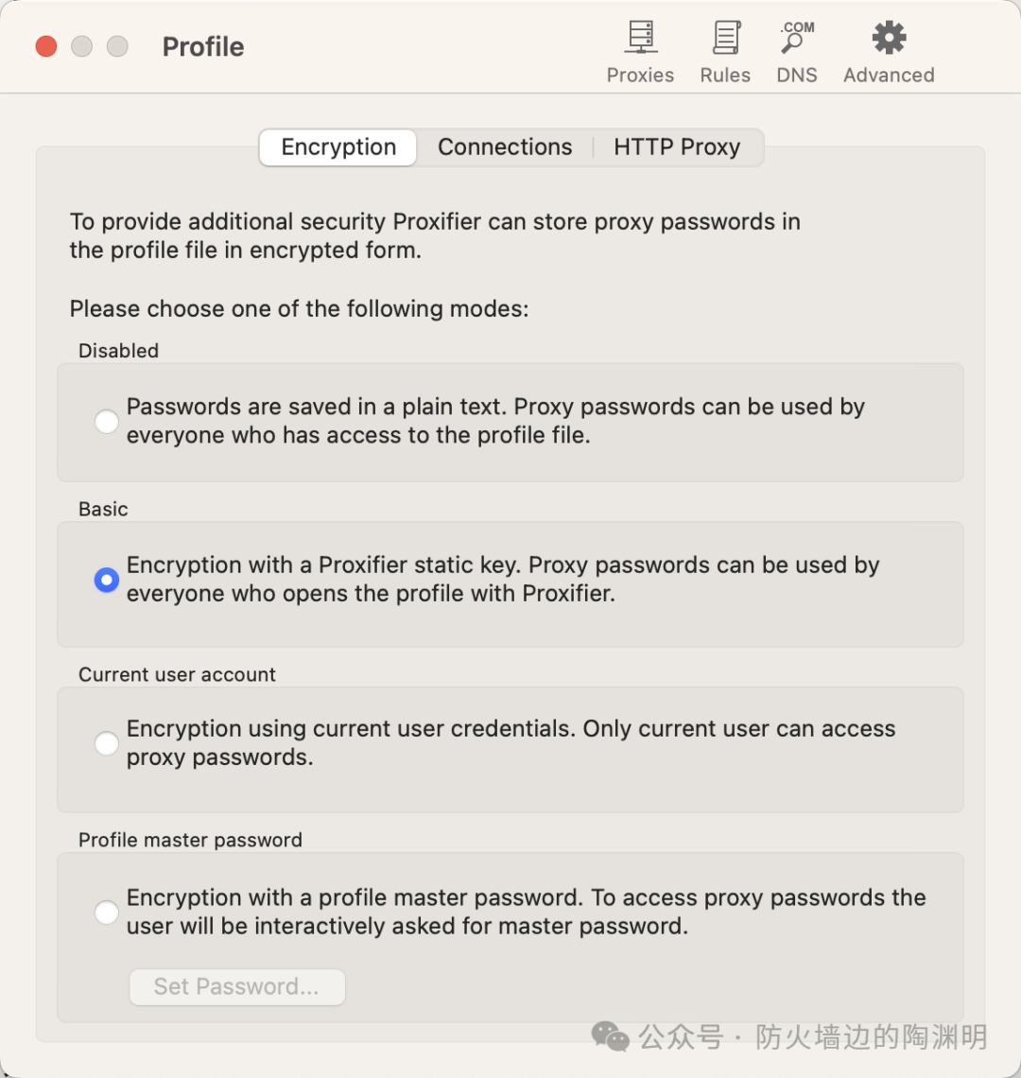Click the 'Profile' window title

coord(203,47)
